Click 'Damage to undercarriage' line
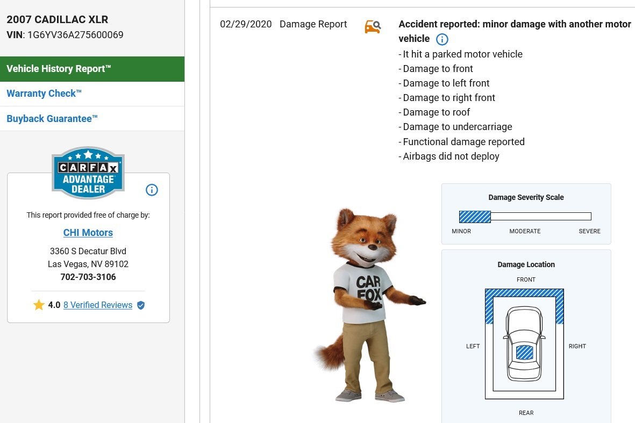Image resolution: width=635 pixels, height=423 pixels. coord(455,127)
